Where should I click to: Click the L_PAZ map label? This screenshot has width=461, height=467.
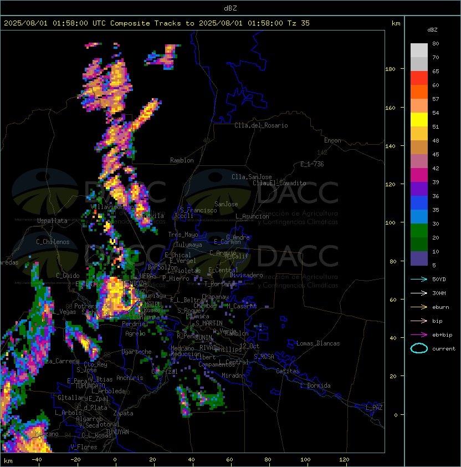click(x=374, y=408)
